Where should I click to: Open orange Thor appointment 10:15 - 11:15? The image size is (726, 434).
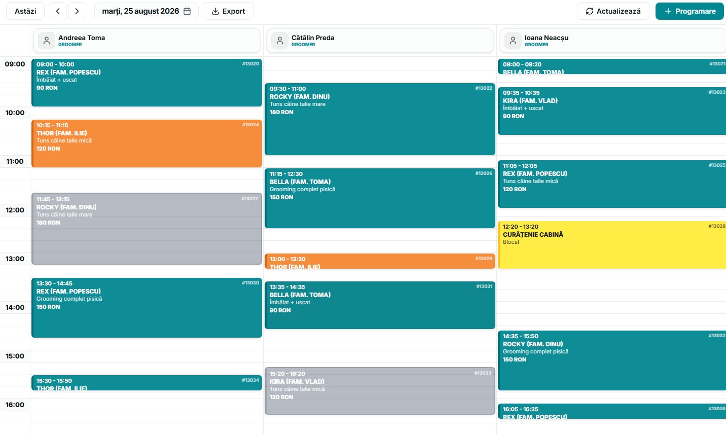click(x=147, y=143)
